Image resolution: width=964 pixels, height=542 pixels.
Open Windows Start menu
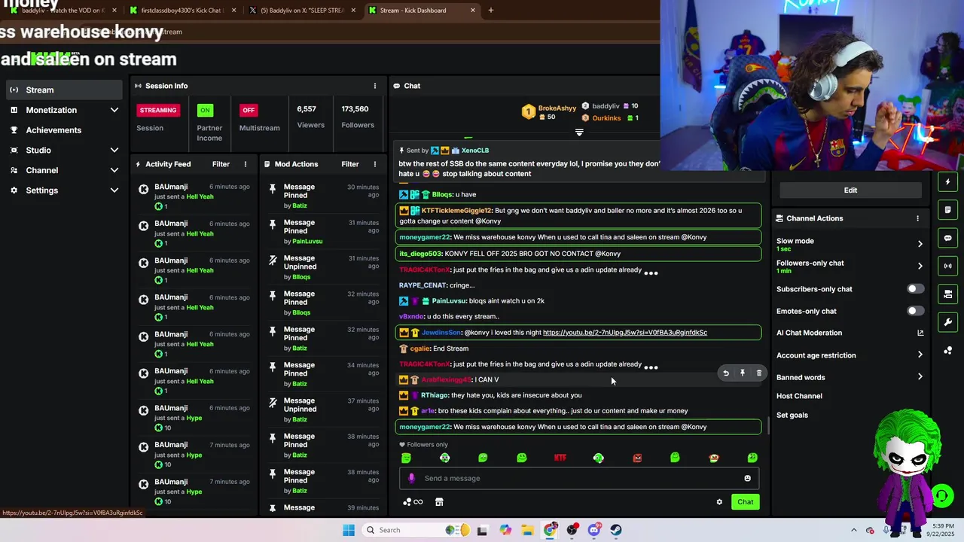348,530
